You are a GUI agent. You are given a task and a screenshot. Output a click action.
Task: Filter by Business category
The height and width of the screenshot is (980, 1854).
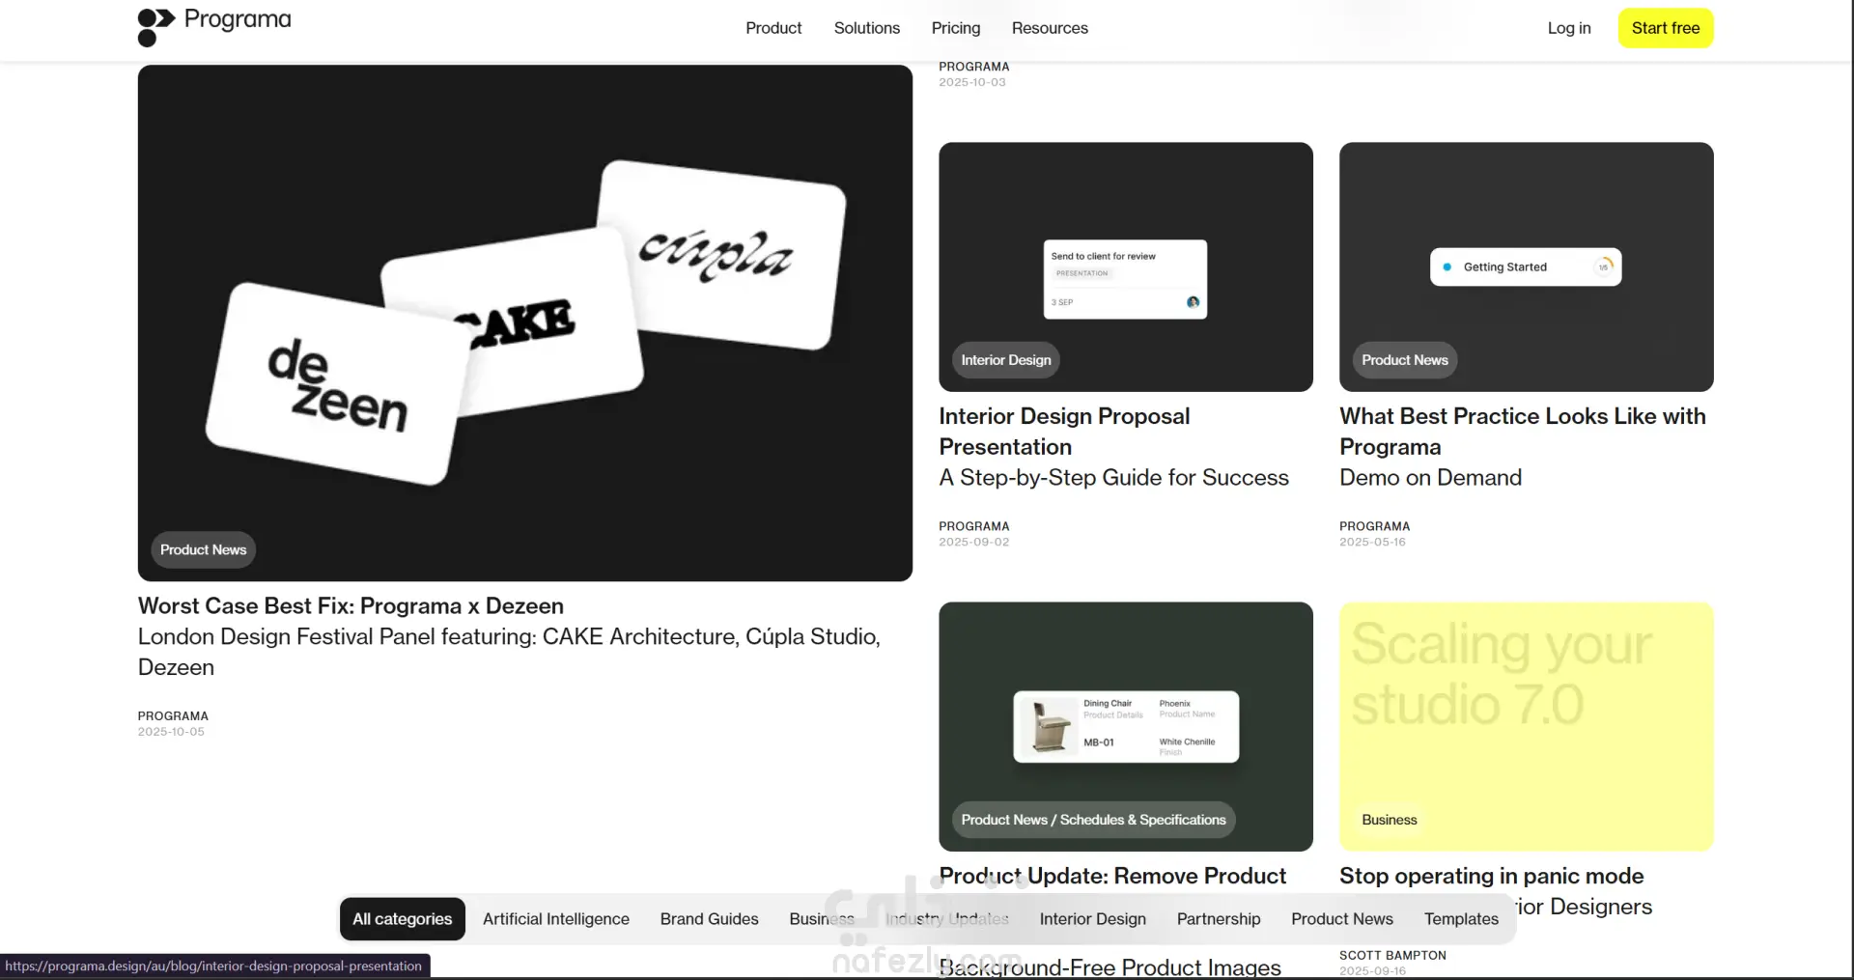(822, 919)
